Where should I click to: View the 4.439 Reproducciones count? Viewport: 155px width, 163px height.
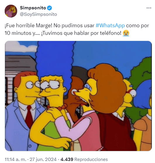[x=84, y=159]
